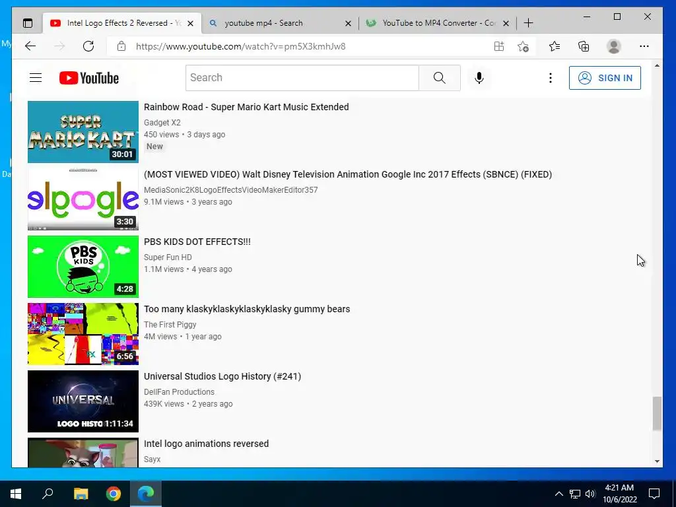Open Universal Studios Logo History (#241) title
Screen dimensions: 676x507
(222, 376)
